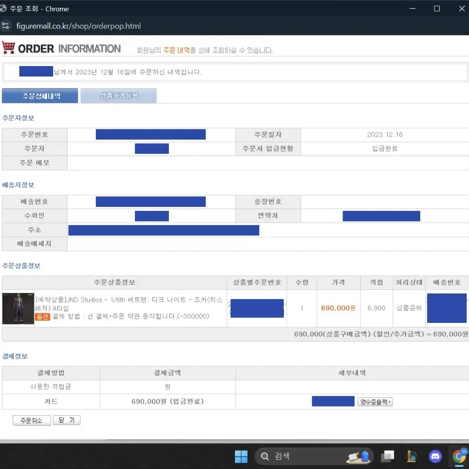Click the 주문취소 cancel order button
The image size is (469, 469).
(31, 420)
